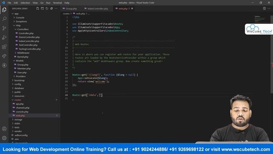Collapse the app folder
Viewport: 273px width, 154px height.
[16, 14]
